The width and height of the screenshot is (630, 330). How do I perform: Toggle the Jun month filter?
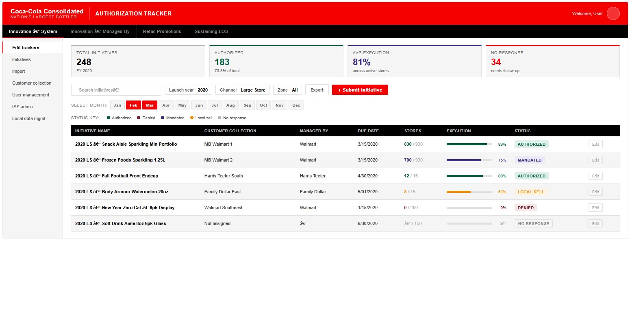click(x=199, y=105)
